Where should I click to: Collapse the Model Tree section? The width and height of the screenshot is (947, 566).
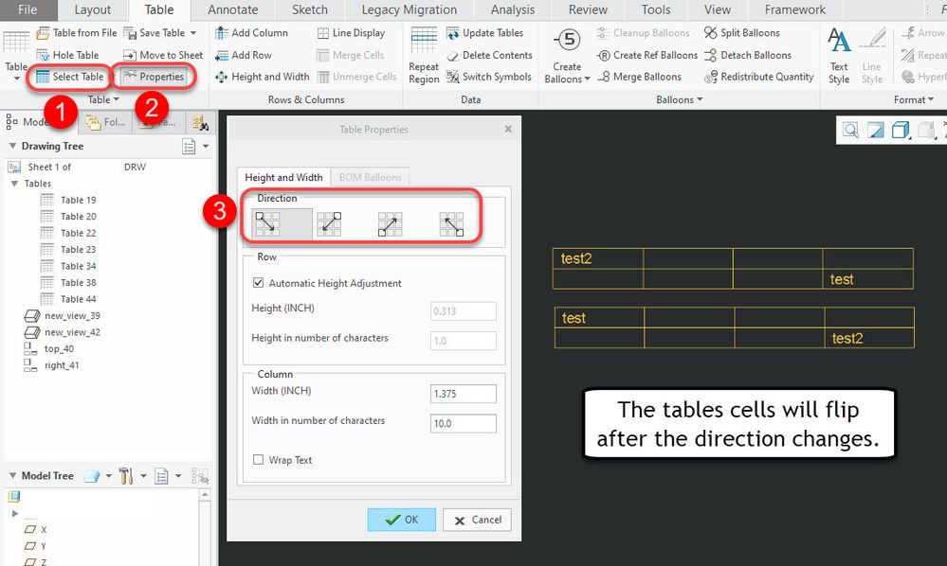click(x=12, y=475)
